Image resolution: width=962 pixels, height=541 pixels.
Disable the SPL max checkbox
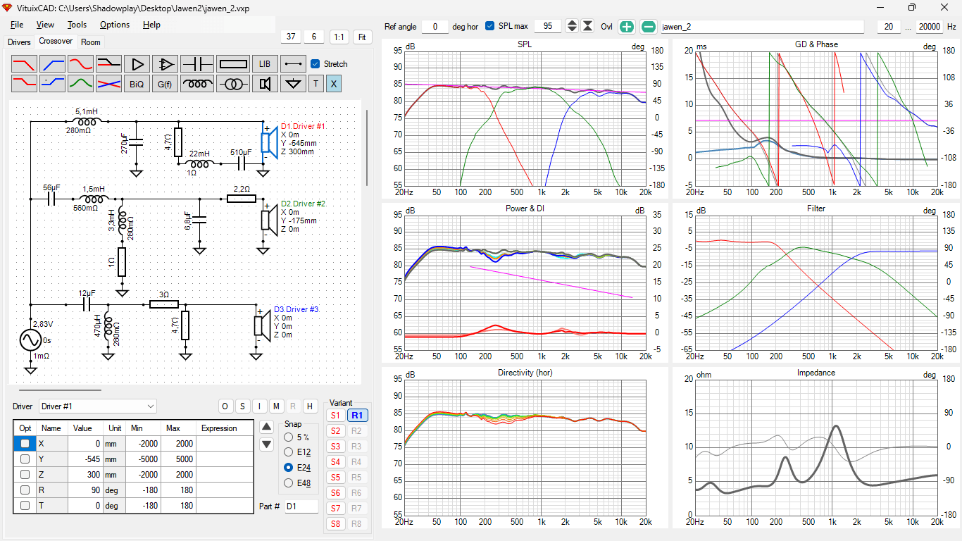(x=490, y=26)
